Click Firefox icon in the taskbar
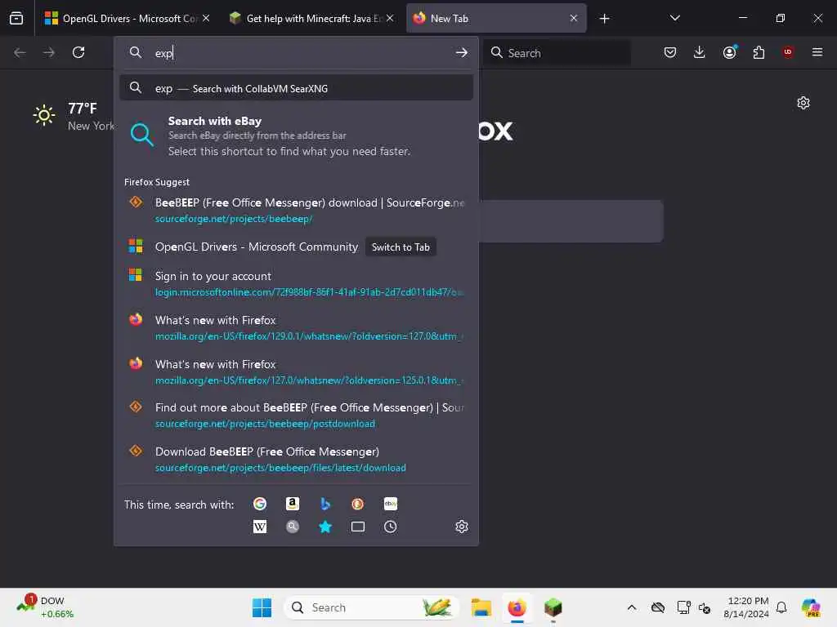The image size is (837, 627). (x=517, y=607)
